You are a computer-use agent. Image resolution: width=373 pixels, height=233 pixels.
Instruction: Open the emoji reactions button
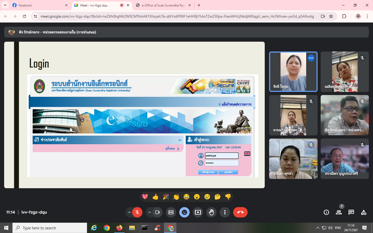(x=184, y=212)
